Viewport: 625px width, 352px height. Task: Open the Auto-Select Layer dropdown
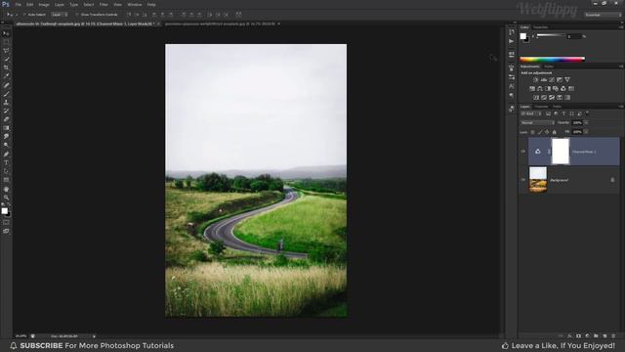pyautogui.click(x=60, y=15)
